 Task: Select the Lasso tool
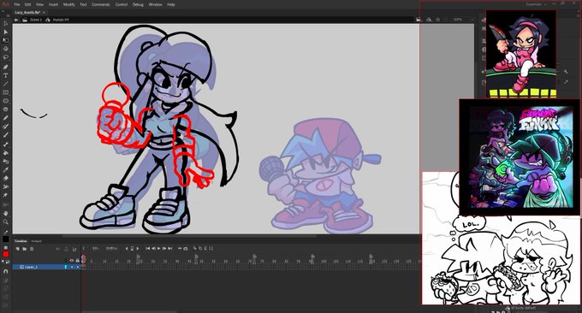pos(6,57)
